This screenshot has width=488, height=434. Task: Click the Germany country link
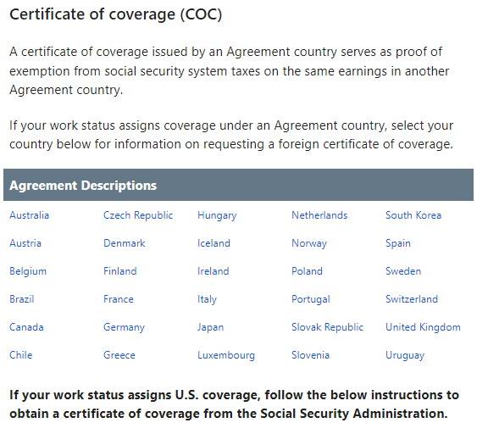click(x=124, y=327)
